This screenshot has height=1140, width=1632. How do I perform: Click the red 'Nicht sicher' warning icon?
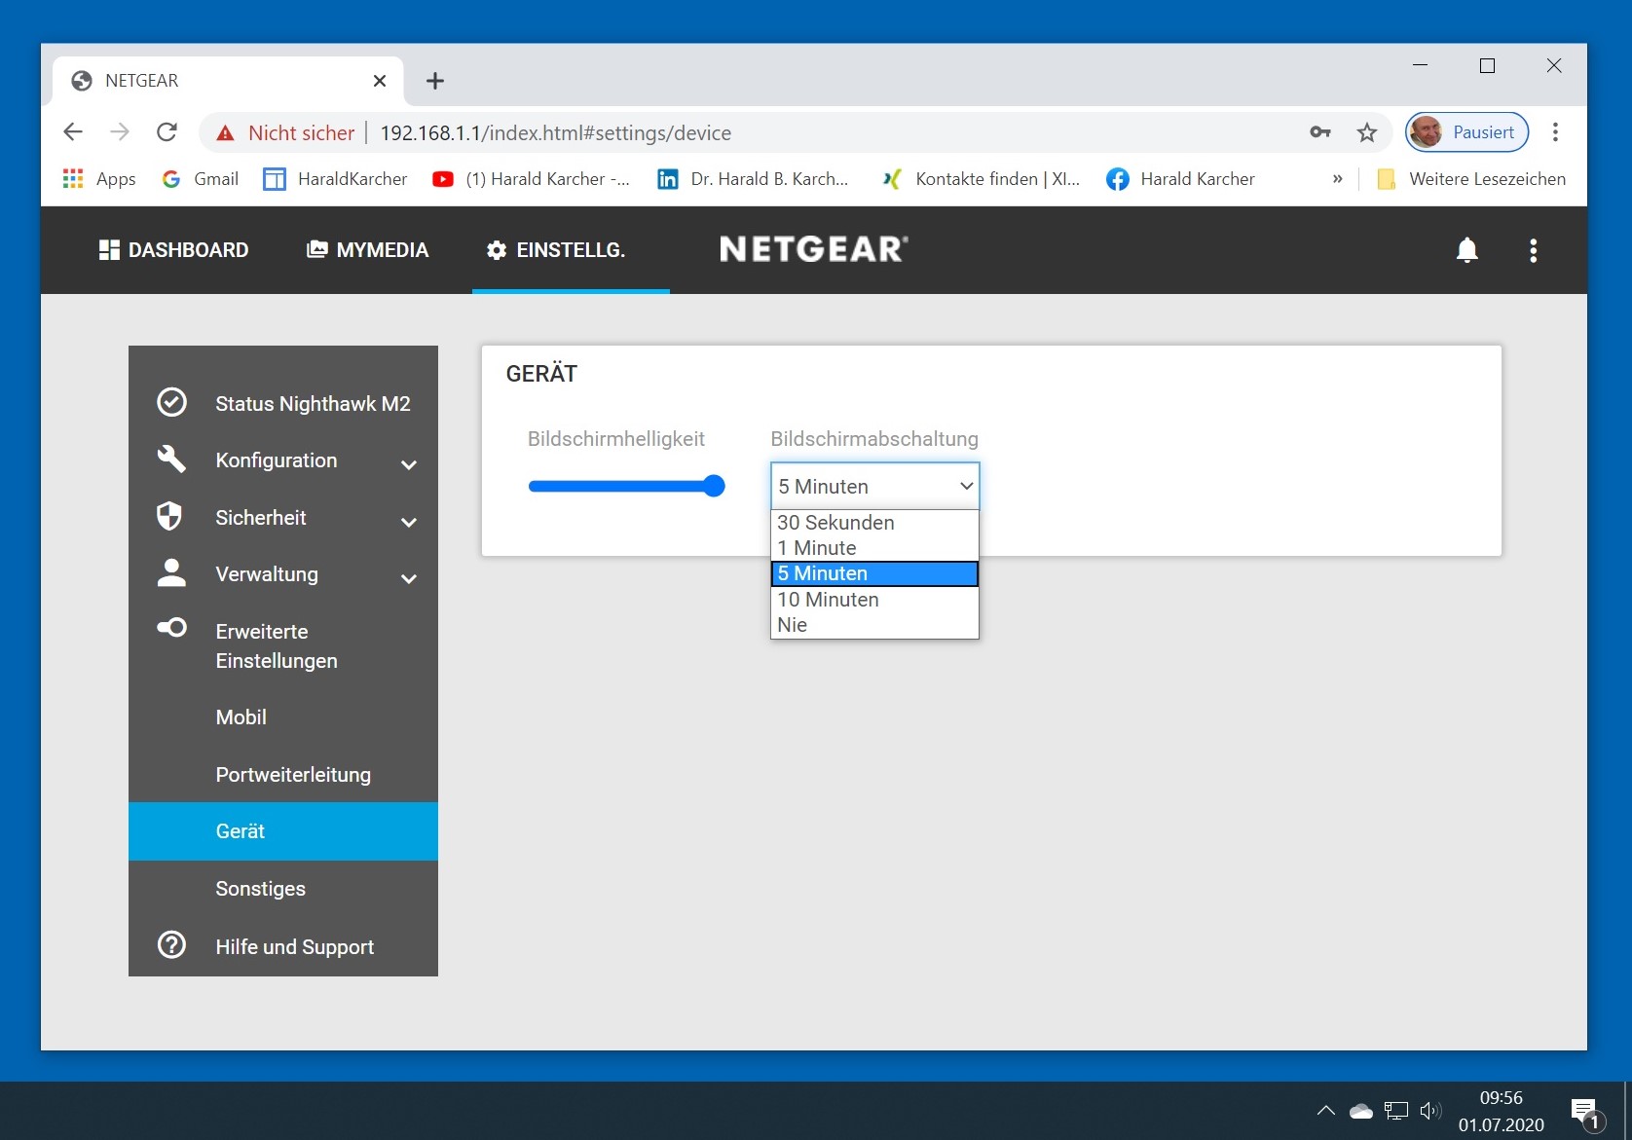click(x=225, y=133)
